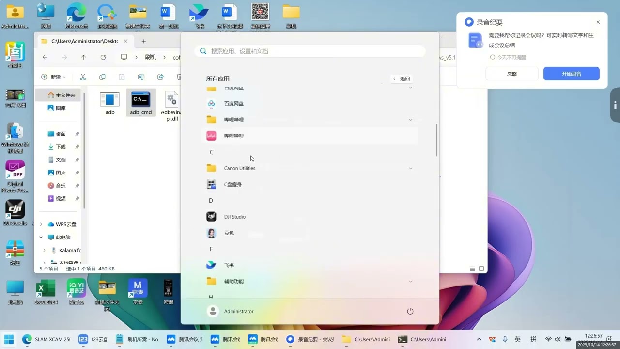Click Explorer up-directory arrow
The image size is (620, 349).
pos(84,57)
